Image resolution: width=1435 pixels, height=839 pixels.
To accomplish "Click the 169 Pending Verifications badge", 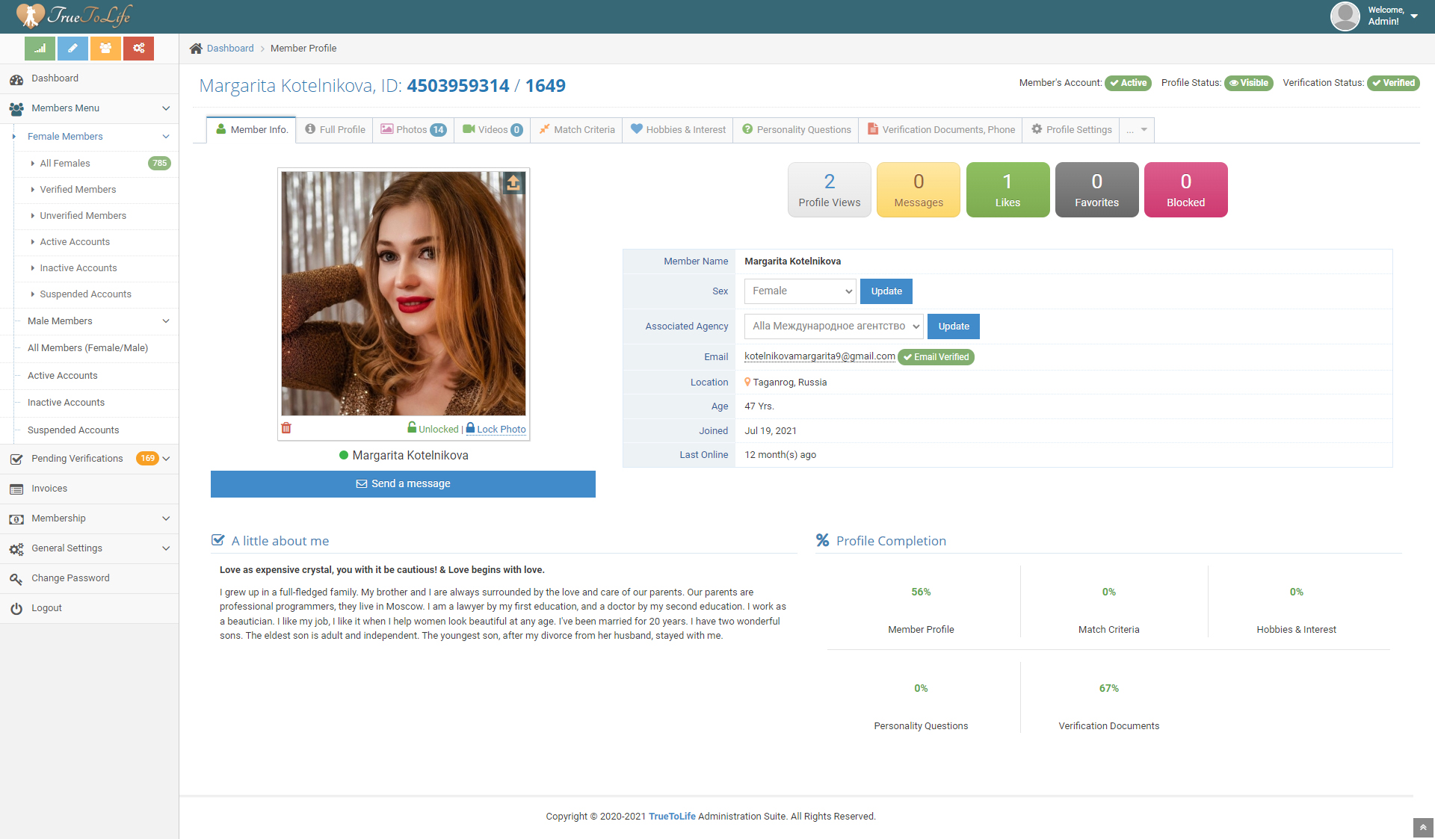I will (x=147, y=459).
